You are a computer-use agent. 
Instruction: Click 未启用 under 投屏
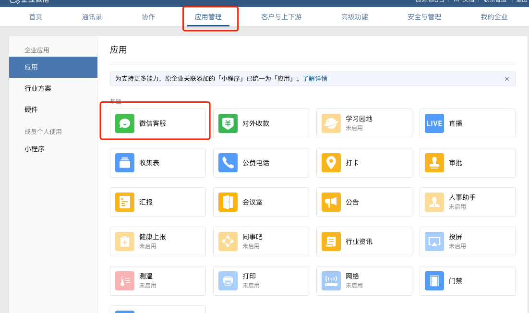pyautogui.click(x=457, y=246)
